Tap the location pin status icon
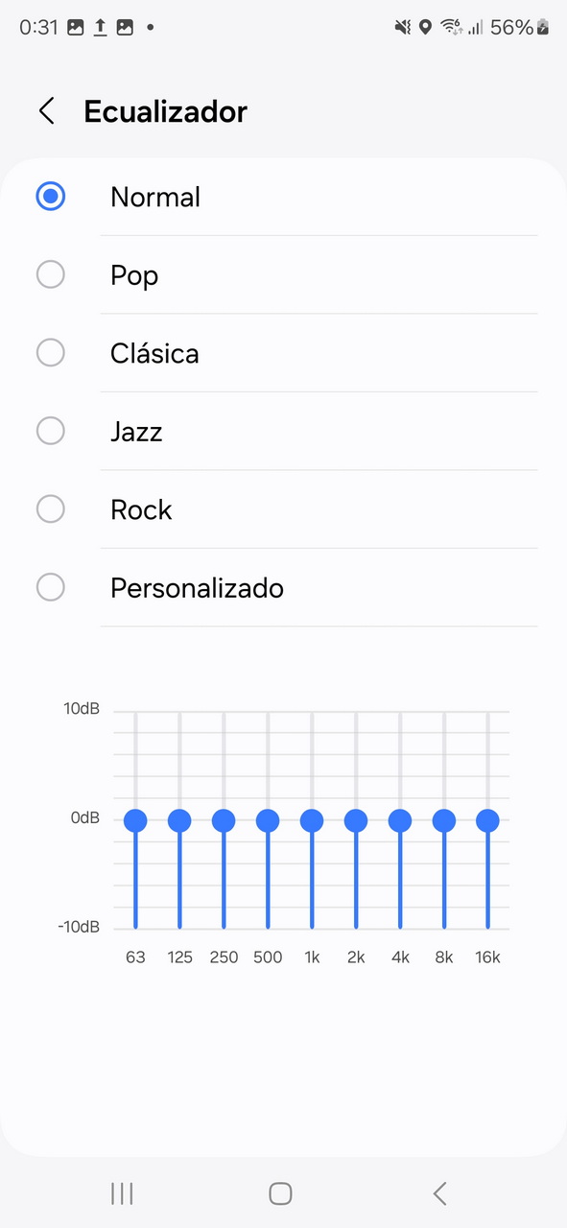Screen dimensions: 567x1228 click(x=425, y=28)
